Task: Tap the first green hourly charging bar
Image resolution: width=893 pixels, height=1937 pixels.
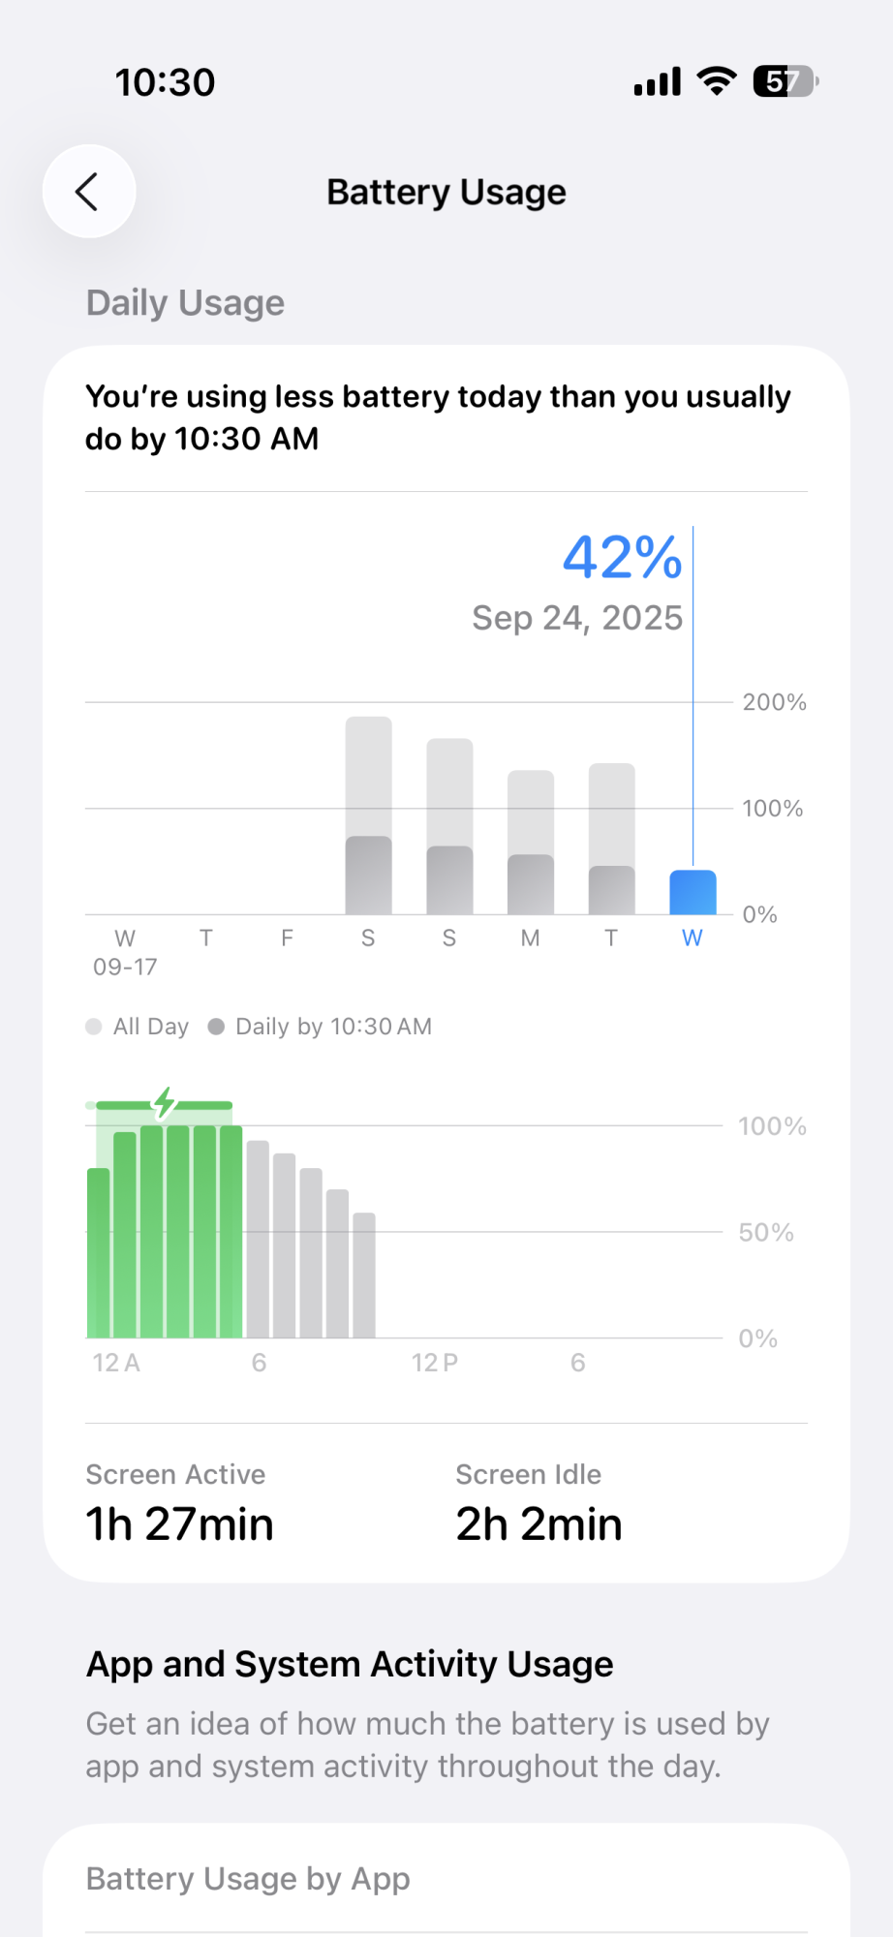Action: click(99, 1253)
